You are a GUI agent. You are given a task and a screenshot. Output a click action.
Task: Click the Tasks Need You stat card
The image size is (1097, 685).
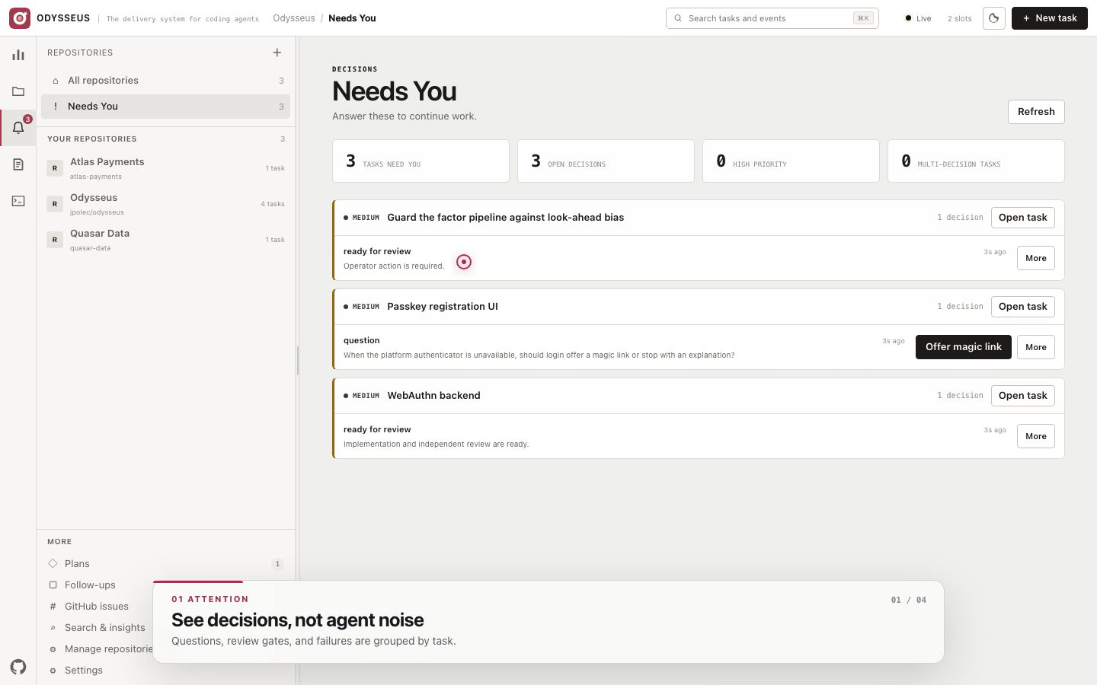(421, 161)
